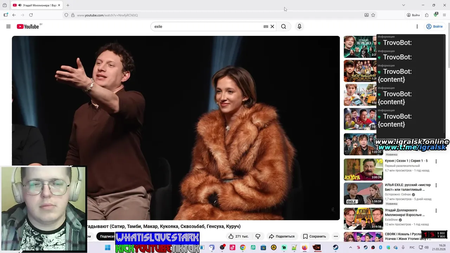The image size is (450, 253).
Task: Select the Угадай Миллионера browser tab
Action: [x=37, y=5]
